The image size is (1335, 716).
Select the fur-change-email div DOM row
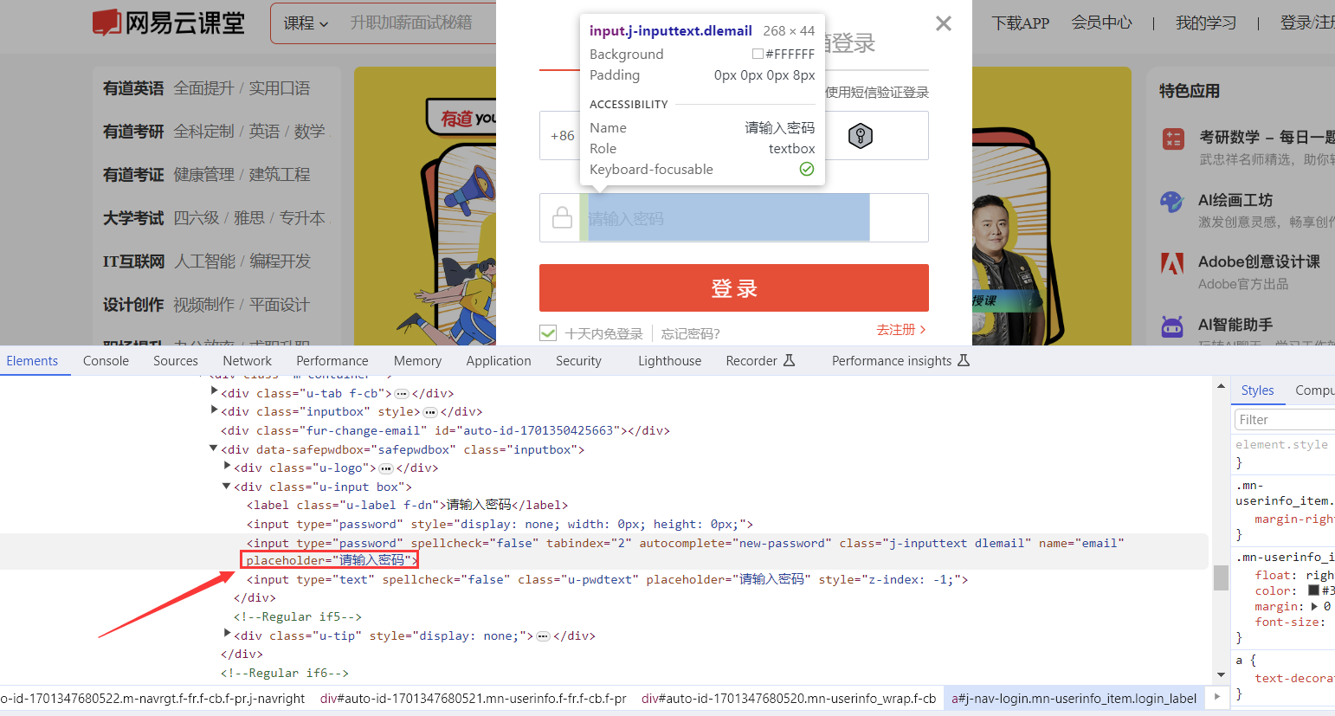[445, 430]
